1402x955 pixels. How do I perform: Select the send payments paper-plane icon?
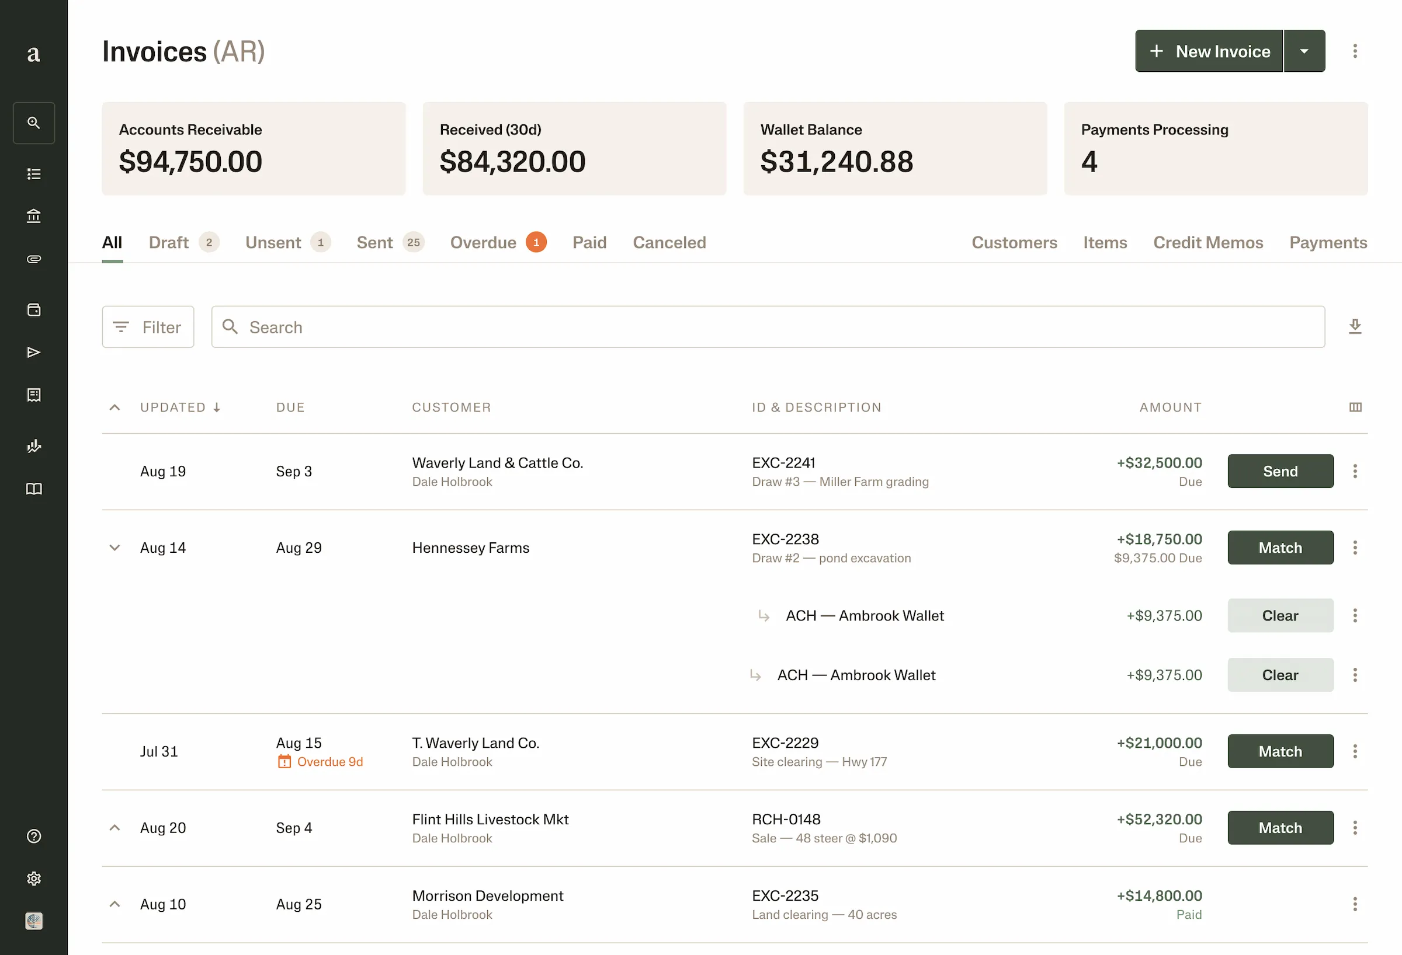point(34,352)
